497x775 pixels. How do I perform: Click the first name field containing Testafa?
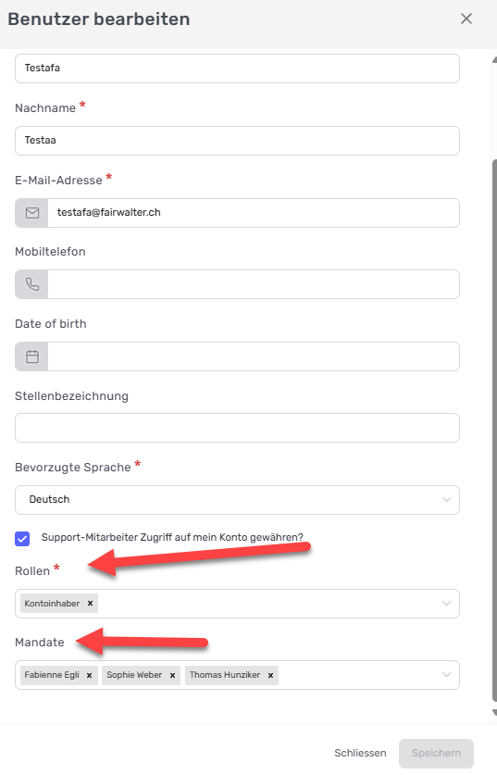point(237,69)
